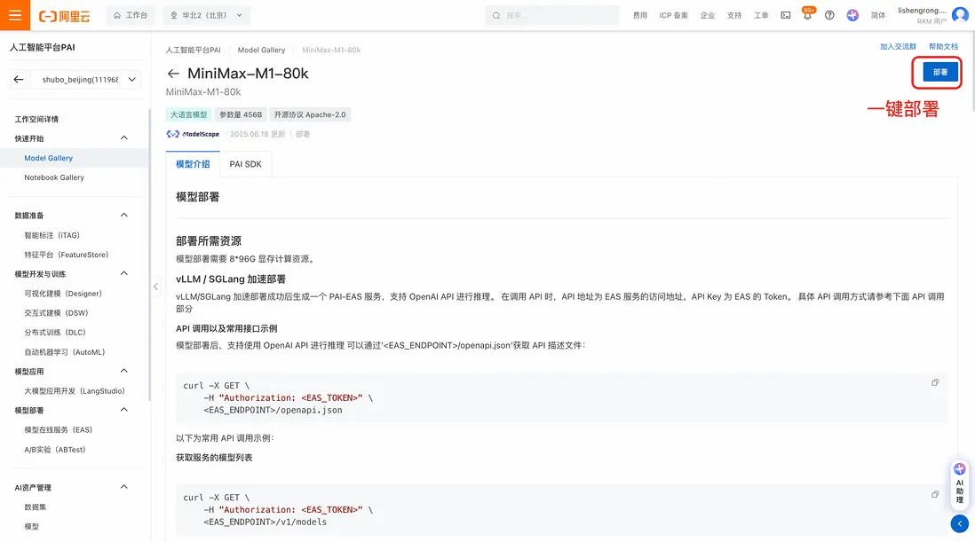Image resolution: width=975 pixels, height=542 pixels.
Task: Click the 开源协议 Apache-2.0 tag
Action: (x=310, y=114)
